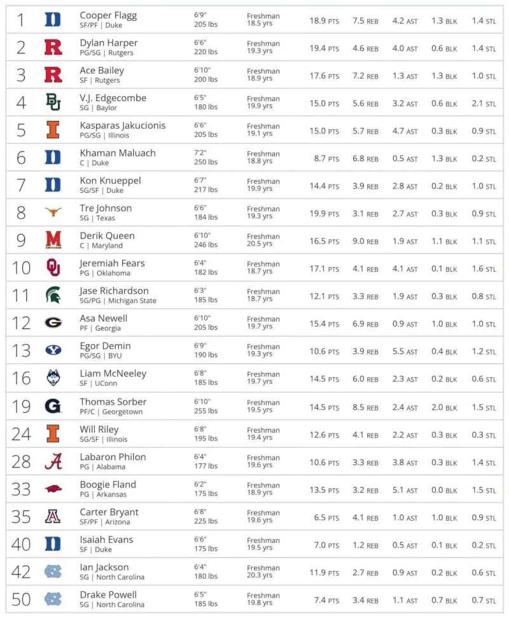Click Kon Knueppel's name
509x618 pixels.
click(x=110, y=181)
